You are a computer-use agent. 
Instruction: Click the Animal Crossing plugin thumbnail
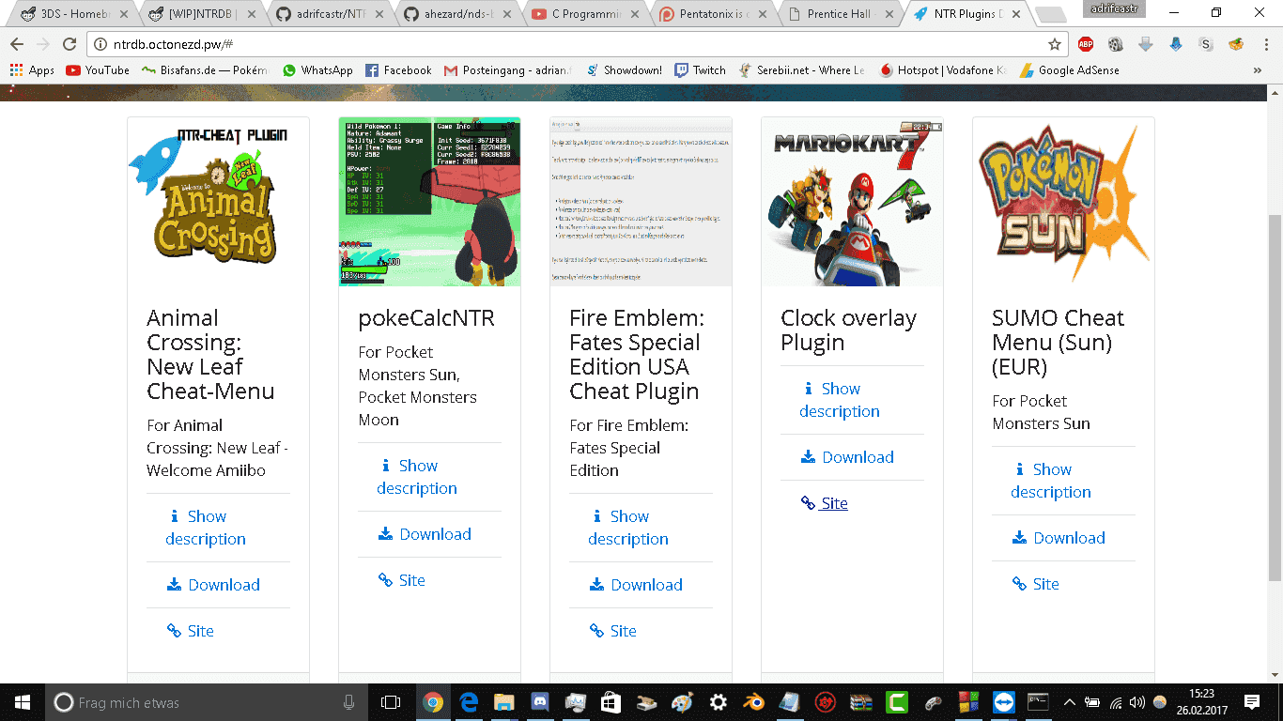coord(218,202)
